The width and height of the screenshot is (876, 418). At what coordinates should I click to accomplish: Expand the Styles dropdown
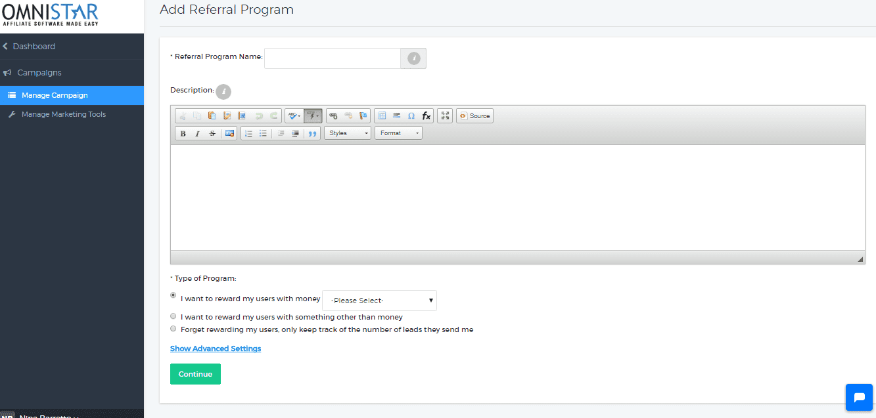coord(348,133)
